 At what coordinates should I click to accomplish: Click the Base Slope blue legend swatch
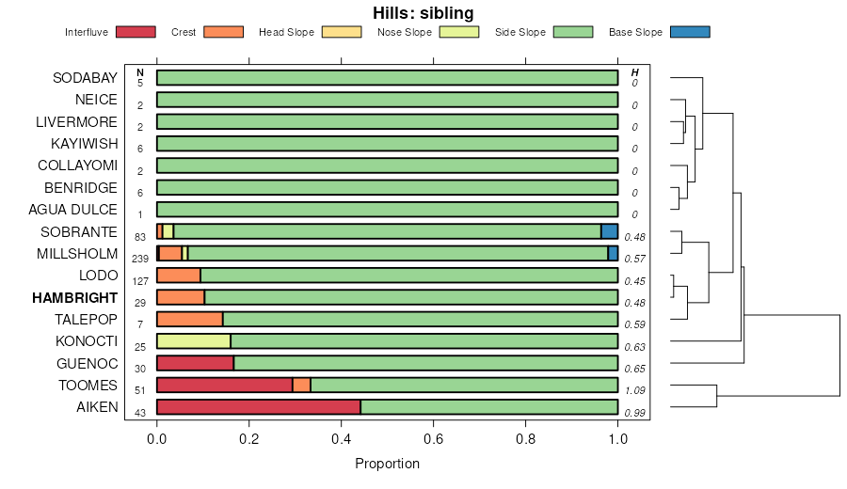[x=690, y=32]
